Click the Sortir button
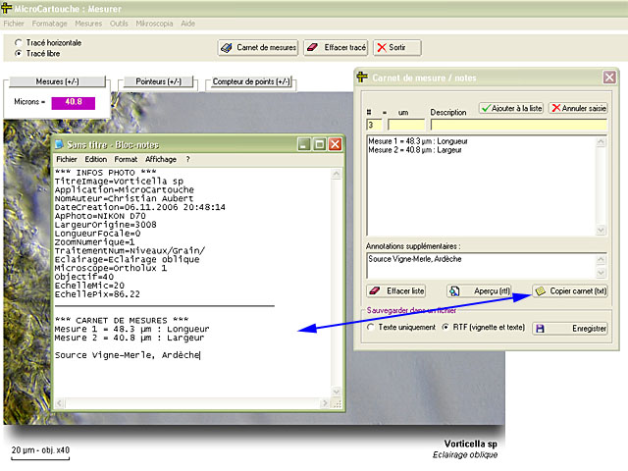628x471 pixels. tap(397, 48)
